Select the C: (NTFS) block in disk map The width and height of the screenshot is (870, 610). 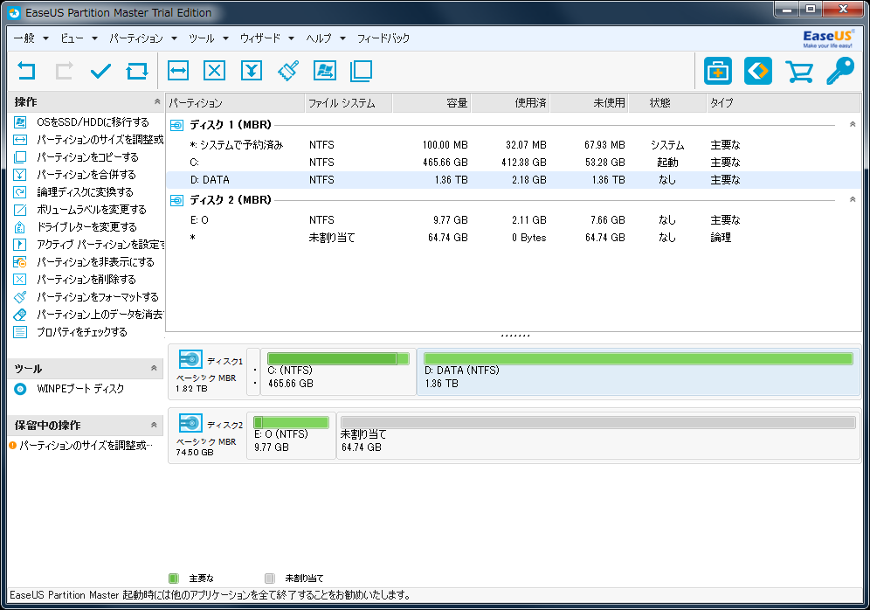coord(338,372)
